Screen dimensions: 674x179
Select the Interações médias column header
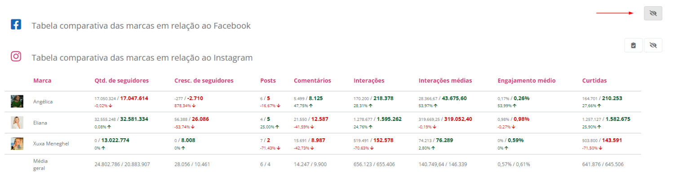point(445,81)
